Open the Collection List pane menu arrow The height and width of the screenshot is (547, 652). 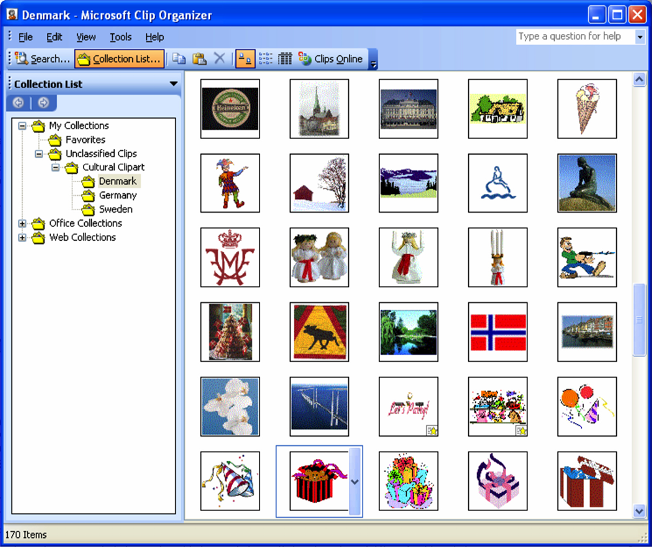tap(173, 84)
